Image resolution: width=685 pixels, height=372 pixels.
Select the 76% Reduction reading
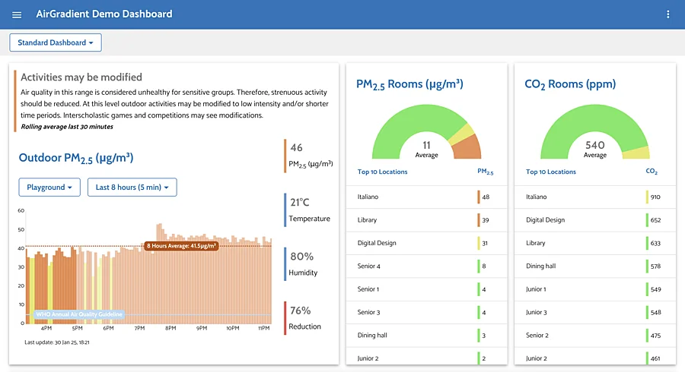coord(304,317)
